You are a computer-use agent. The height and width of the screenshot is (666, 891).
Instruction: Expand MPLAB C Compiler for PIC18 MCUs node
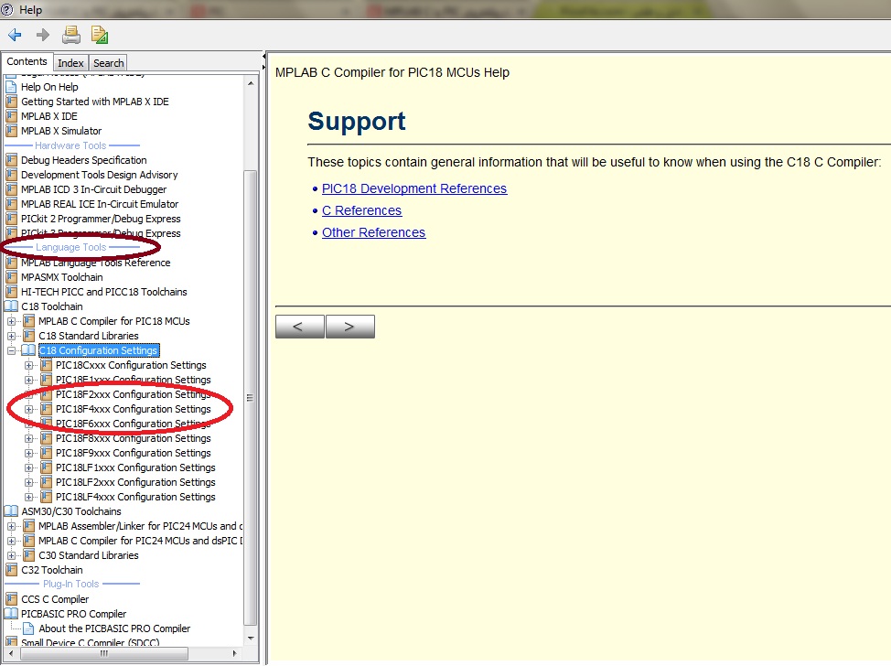(x=11, y=322)
